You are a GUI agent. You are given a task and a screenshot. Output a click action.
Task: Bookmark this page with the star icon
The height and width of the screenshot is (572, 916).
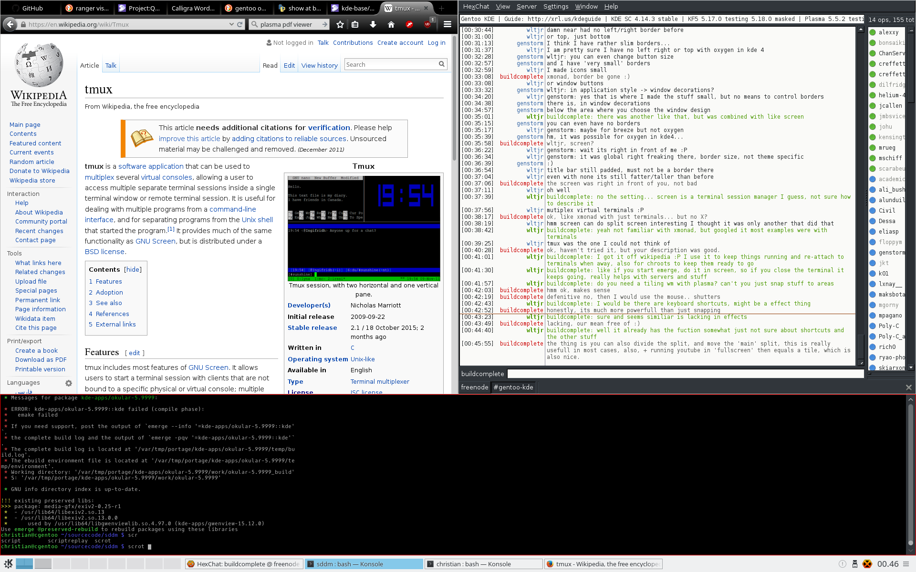point(340,24)
